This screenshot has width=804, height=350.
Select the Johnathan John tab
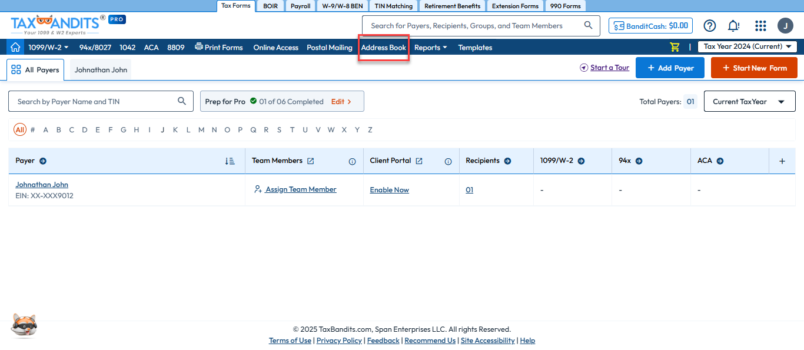point(101,69)
